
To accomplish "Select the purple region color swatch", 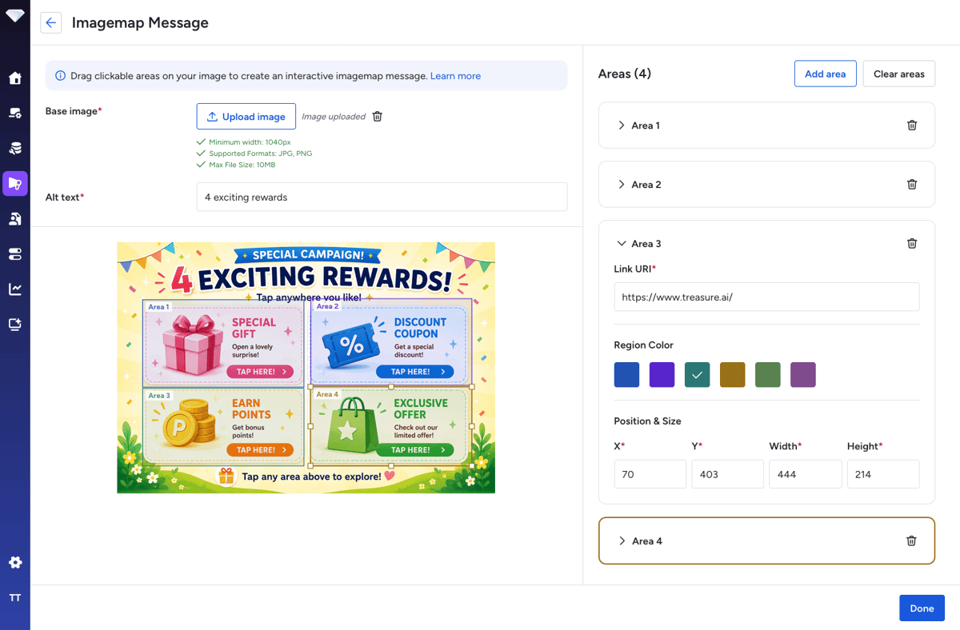I will point(662,374).
